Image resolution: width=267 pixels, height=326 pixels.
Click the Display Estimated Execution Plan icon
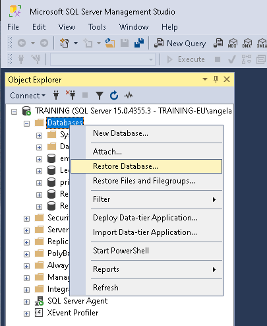tap(247, 59)
